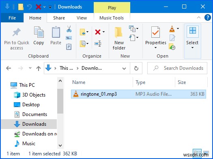
Task: Click the red Delete icon in ribbon
Action: point(98,32)
